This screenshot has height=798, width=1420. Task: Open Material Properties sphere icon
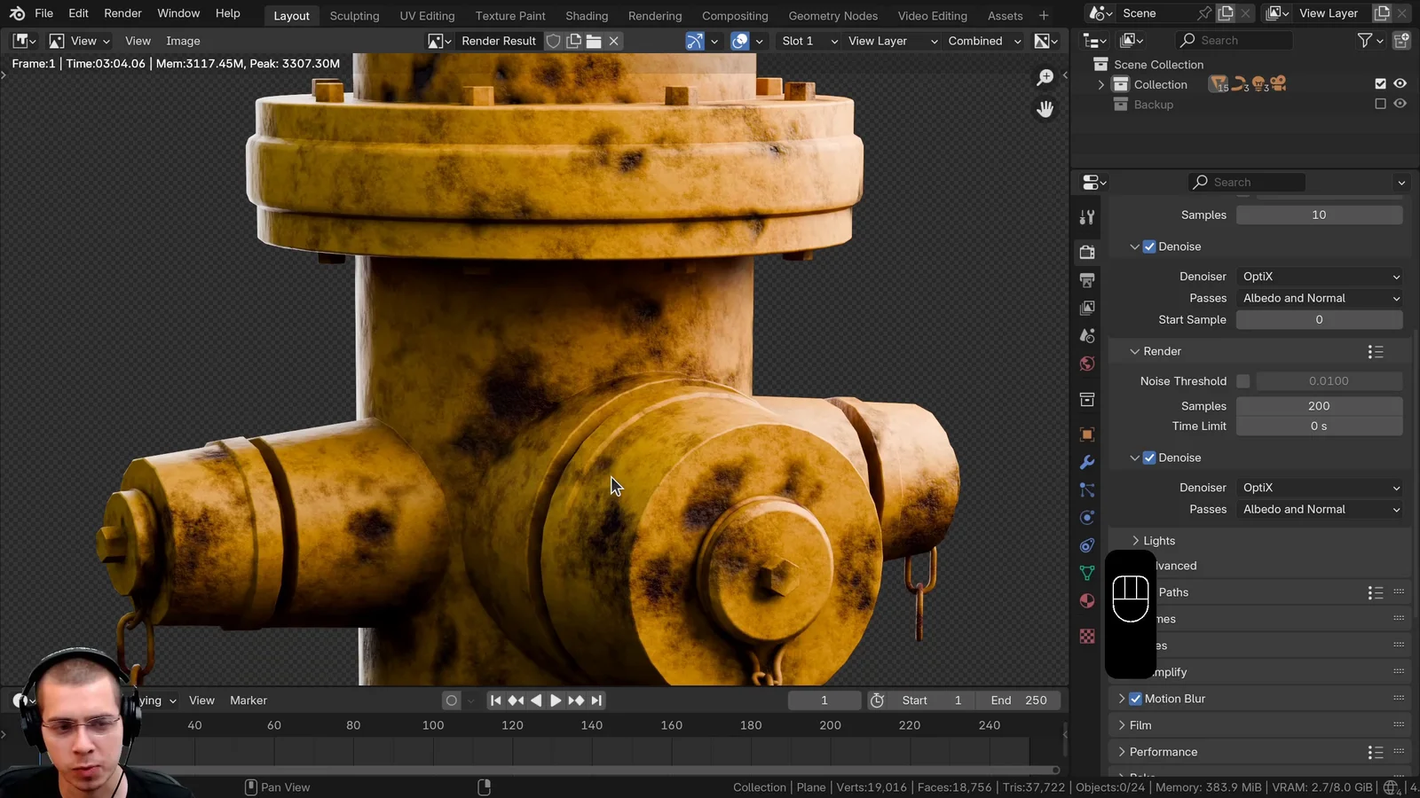pyautogui.click(x=1086, y=600)
